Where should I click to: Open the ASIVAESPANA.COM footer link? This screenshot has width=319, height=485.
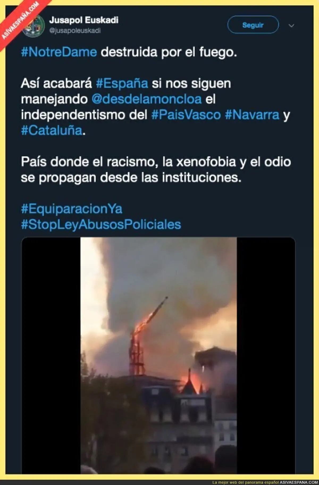point(299,482)
